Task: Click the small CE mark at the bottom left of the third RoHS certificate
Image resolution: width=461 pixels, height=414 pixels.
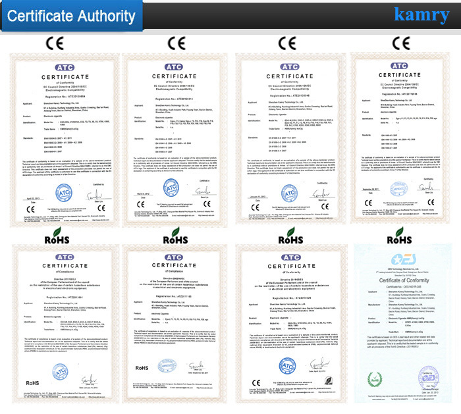Action: pyautogui.click(x=256, y=382)
